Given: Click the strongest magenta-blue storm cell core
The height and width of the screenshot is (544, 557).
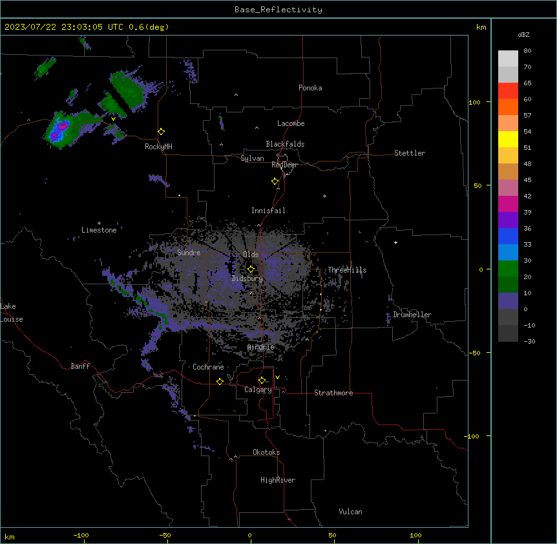Looking at the screenshot, I should 59,131.
